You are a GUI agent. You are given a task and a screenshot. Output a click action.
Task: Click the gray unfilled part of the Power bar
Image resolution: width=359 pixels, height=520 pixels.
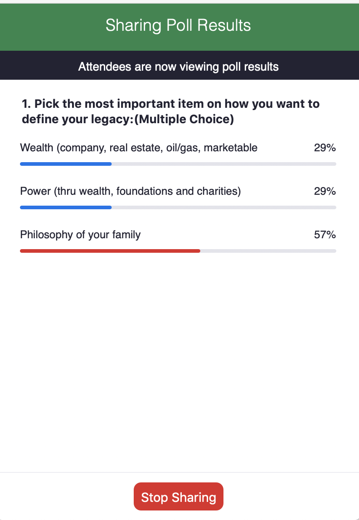click(x=224, y=207)
